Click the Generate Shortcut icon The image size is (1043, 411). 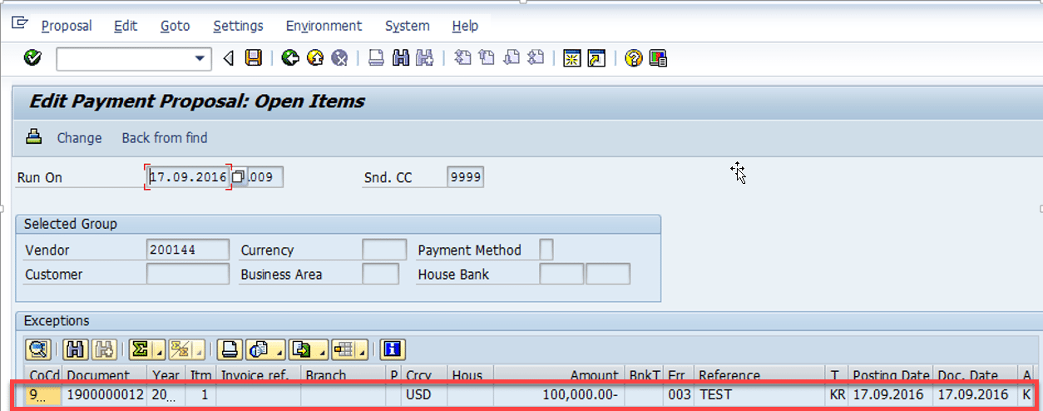click(596, 58)
